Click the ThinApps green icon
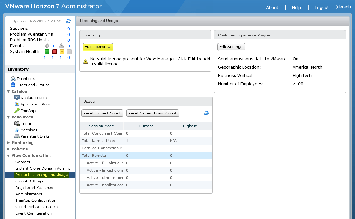 17,111
